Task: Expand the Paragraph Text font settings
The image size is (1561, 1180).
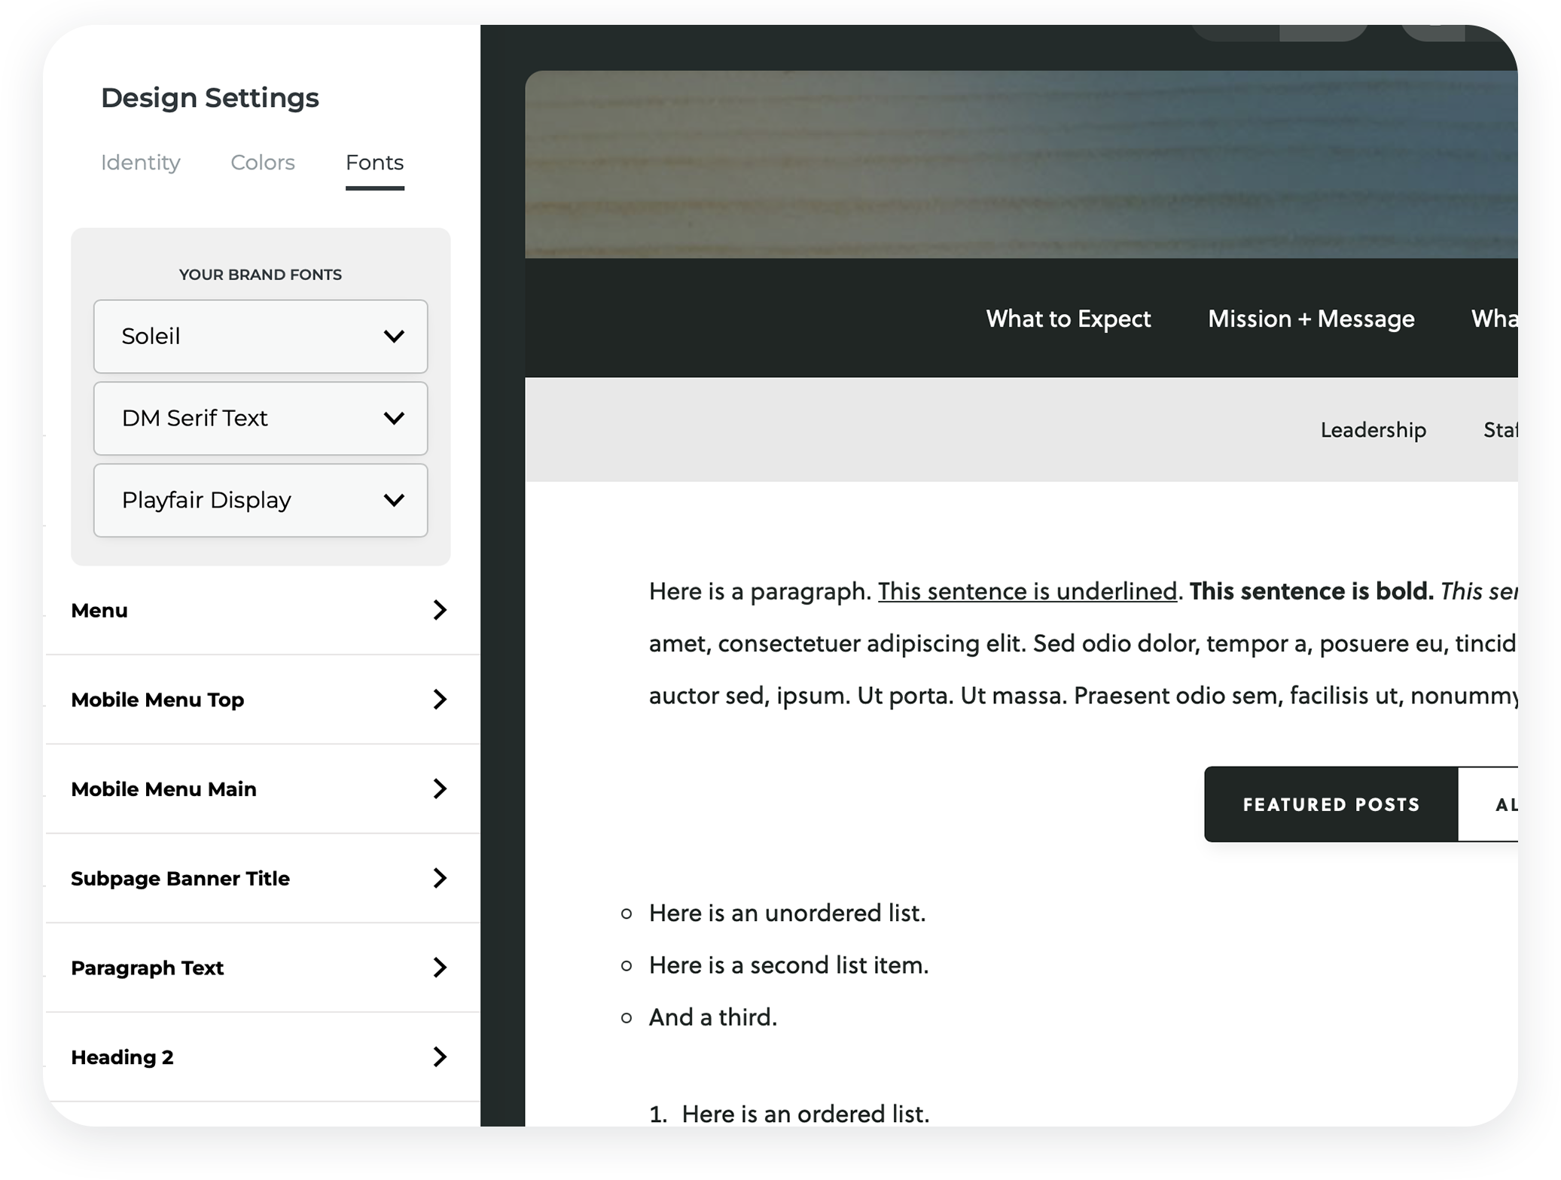Action: pos(148,968)
